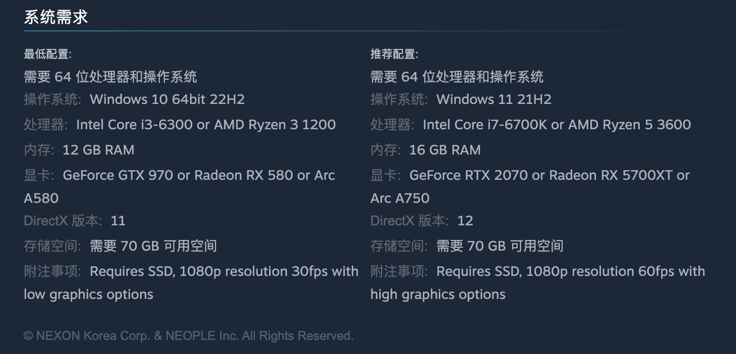
Task: Click the 16 GB RAM text
Action: point(445,150)
